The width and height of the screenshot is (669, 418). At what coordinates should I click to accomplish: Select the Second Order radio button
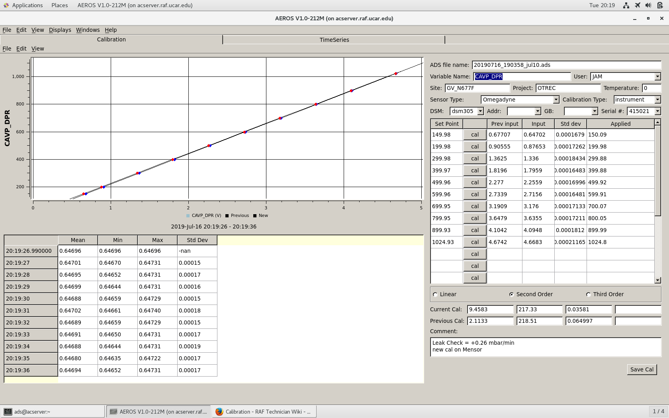[512, 295]
